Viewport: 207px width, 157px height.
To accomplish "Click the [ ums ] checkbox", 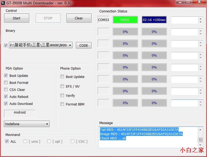I will point(25,141).
